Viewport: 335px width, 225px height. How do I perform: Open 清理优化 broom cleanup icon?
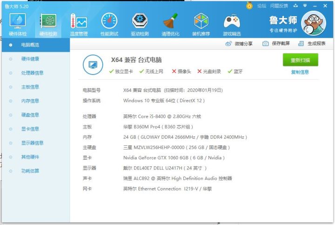[170, 21]
